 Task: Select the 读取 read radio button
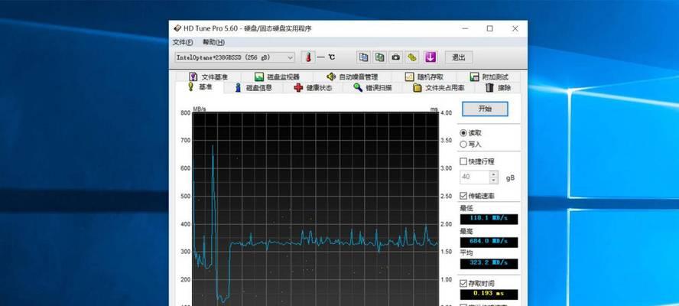(x=463, y=133)
